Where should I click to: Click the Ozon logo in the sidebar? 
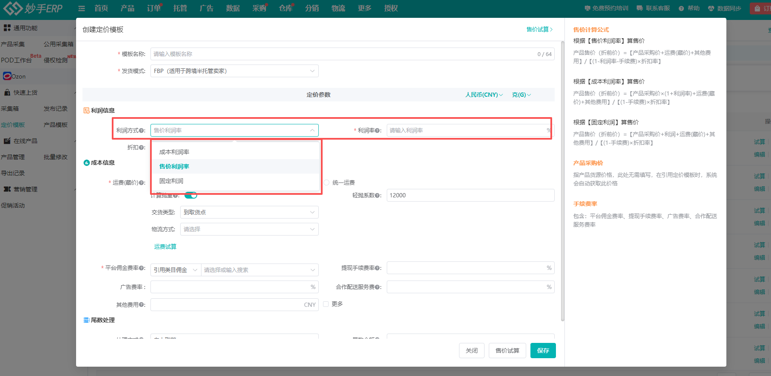click(x=7, y=76)
